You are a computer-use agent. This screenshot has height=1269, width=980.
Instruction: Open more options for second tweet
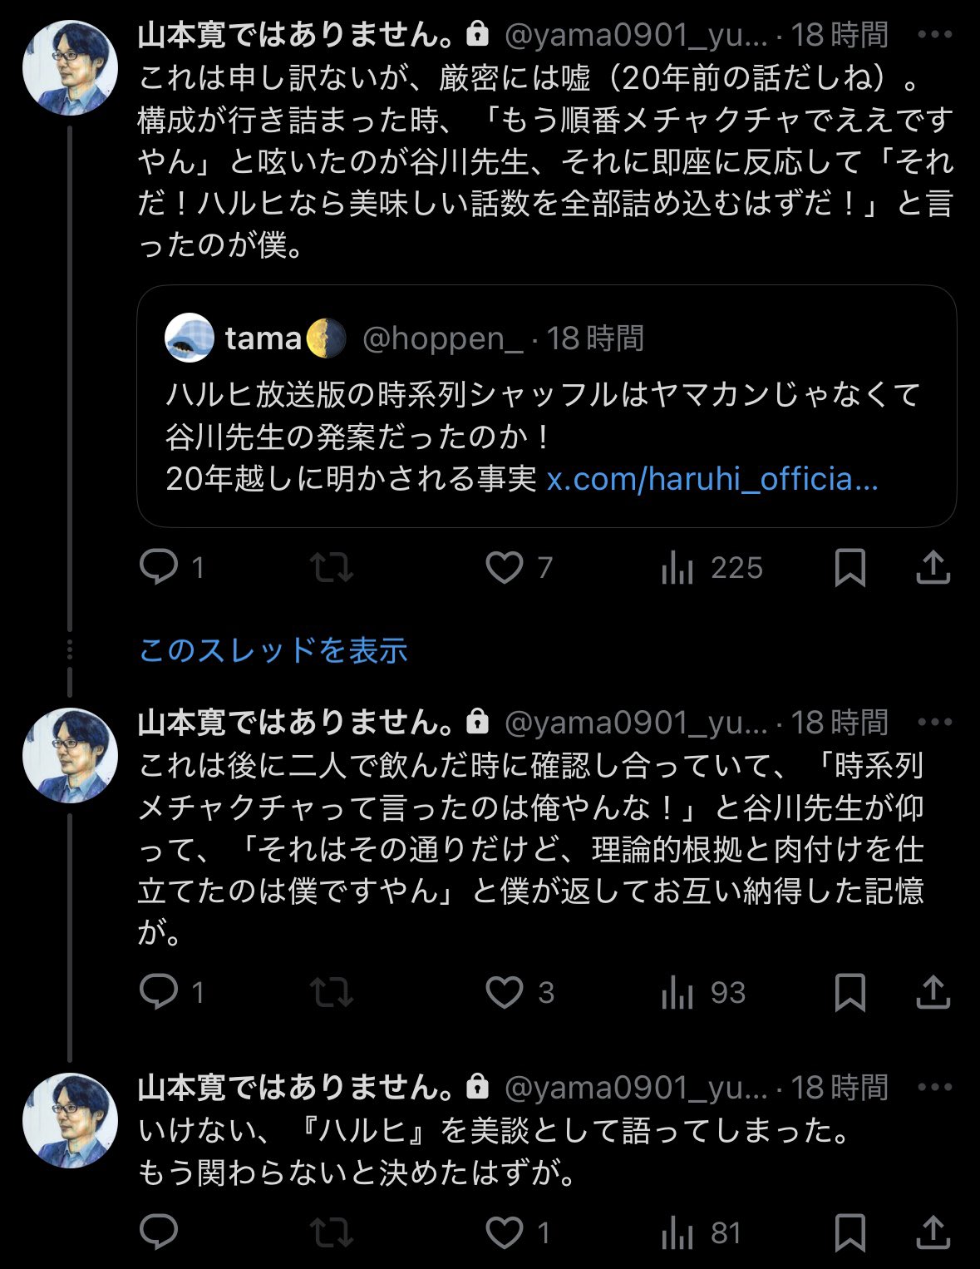[x=934, y=722]
